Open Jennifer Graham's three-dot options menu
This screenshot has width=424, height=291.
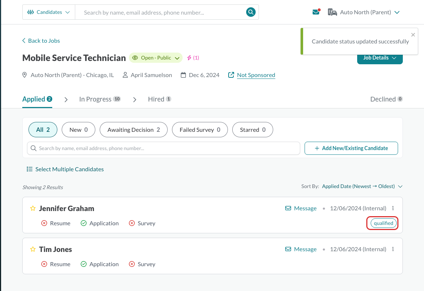point(393,208)
